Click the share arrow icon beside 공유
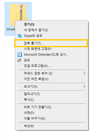 (x=20, y=60)
